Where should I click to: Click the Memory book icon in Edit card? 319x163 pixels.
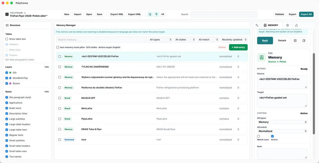pyautogui.click(x=262, y=57)
